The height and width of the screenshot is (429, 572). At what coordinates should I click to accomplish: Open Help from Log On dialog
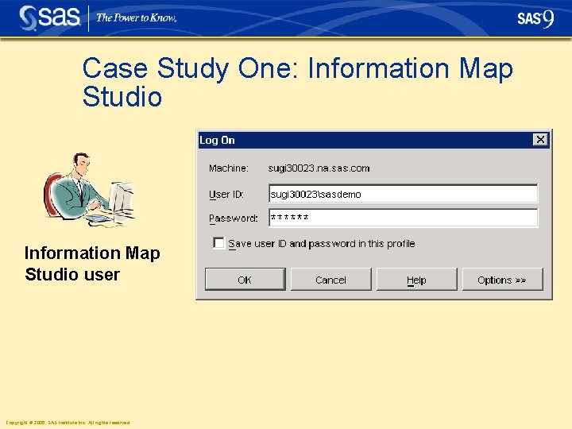[416, 280]
